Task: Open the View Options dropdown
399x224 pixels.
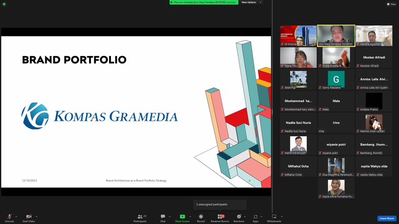Action: pos(251,2)
